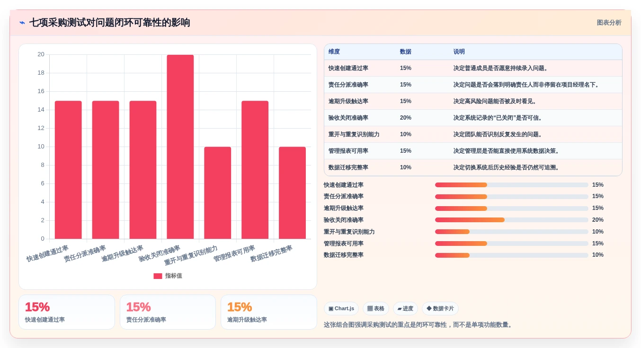Viewport: 641px width, 348px height.
Task: Click the lightning icon beside the title
Action: click(22, 23)
